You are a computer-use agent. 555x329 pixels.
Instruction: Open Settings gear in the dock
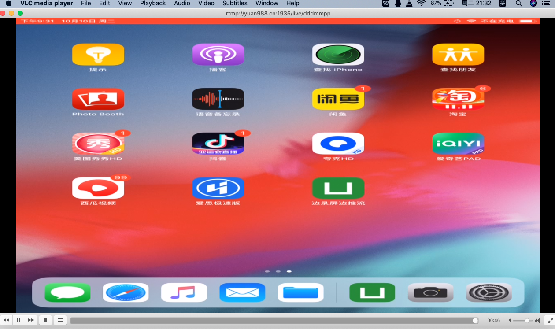pos(489,292)
